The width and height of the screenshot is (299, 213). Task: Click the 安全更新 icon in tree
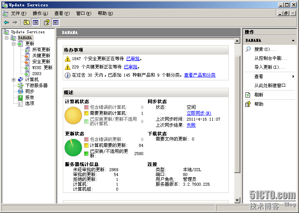[x=27, y=62]
